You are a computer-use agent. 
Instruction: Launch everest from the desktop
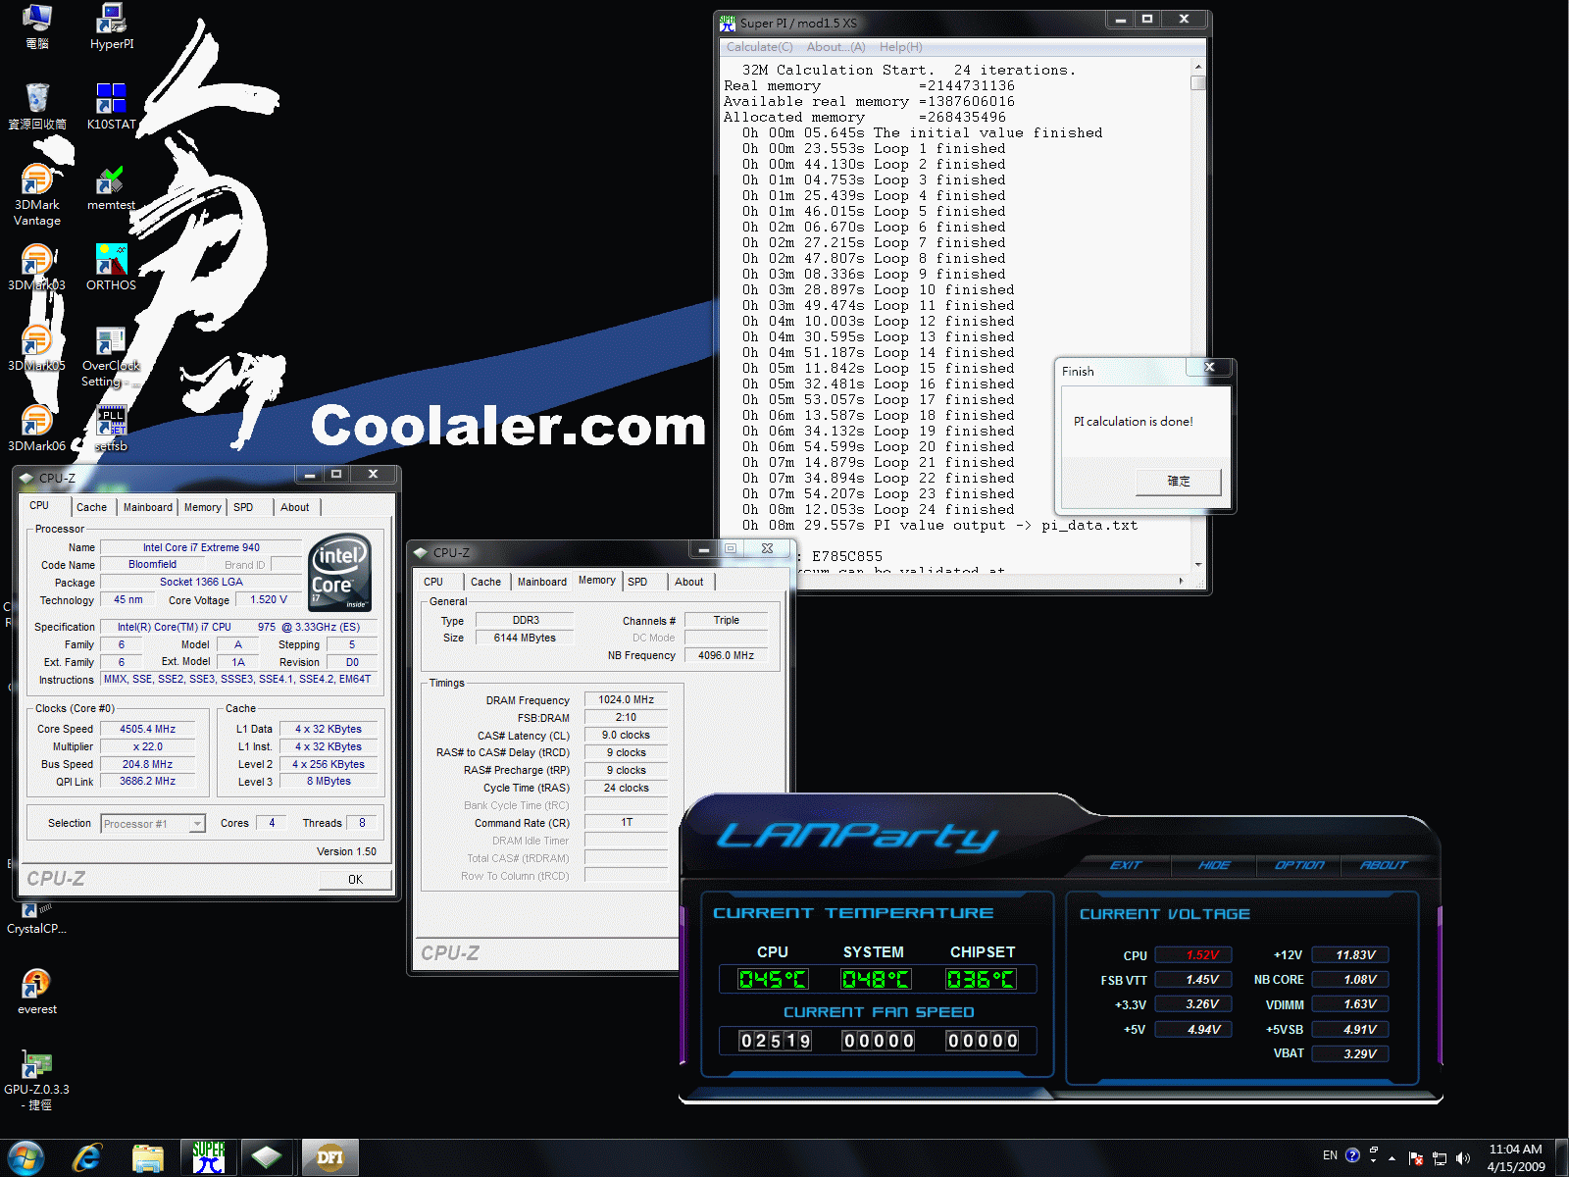pos(37,992)
